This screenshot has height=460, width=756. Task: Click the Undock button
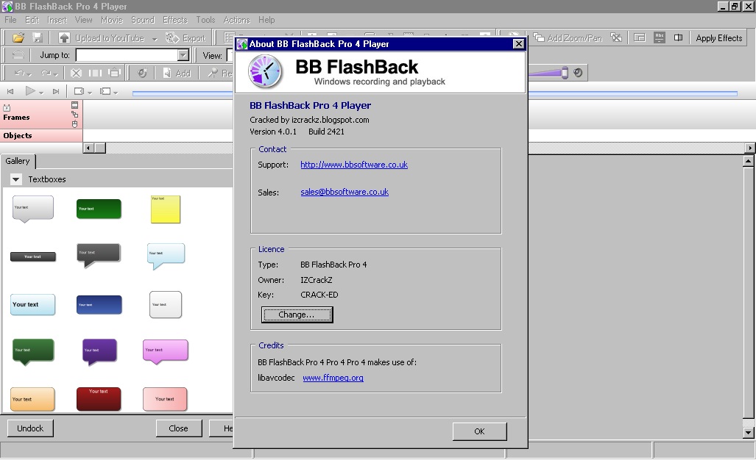(30, 428)
